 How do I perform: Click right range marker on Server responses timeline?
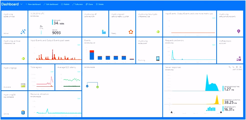click(x=221, y=112)
